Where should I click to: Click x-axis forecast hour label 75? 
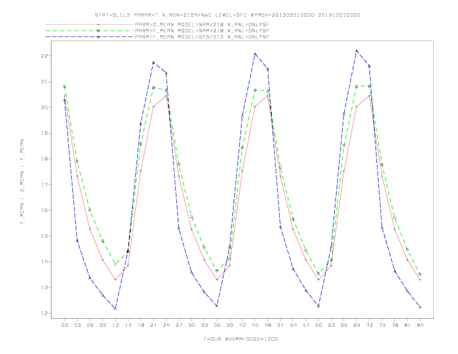tap(382, 325)
